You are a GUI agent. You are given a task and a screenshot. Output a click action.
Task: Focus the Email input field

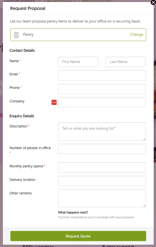102,75
